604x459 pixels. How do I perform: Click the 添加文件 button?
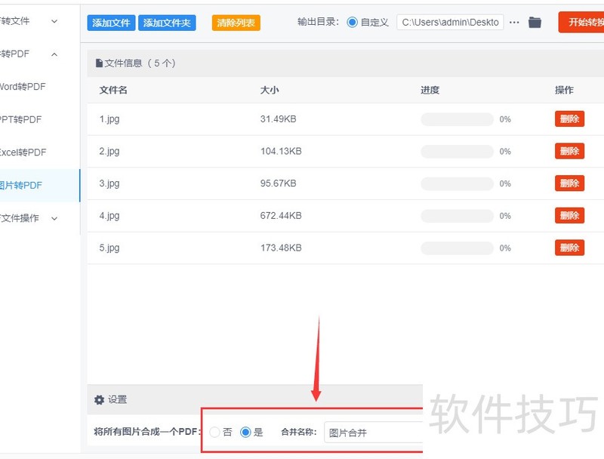point(111,23)
